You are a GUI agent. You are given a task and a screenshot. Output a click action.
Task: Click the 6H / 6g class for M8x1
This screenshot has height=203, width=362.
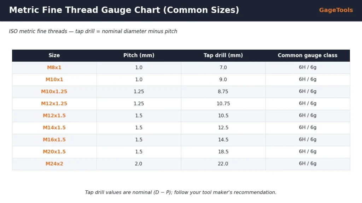click(x=308, y=67)
